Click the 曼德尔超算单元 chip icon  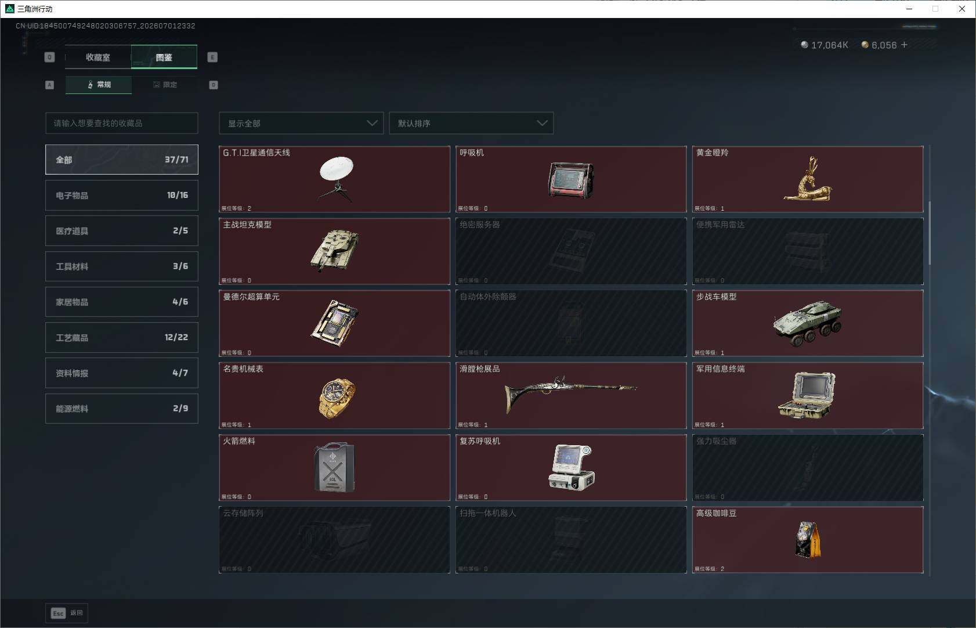335,323
